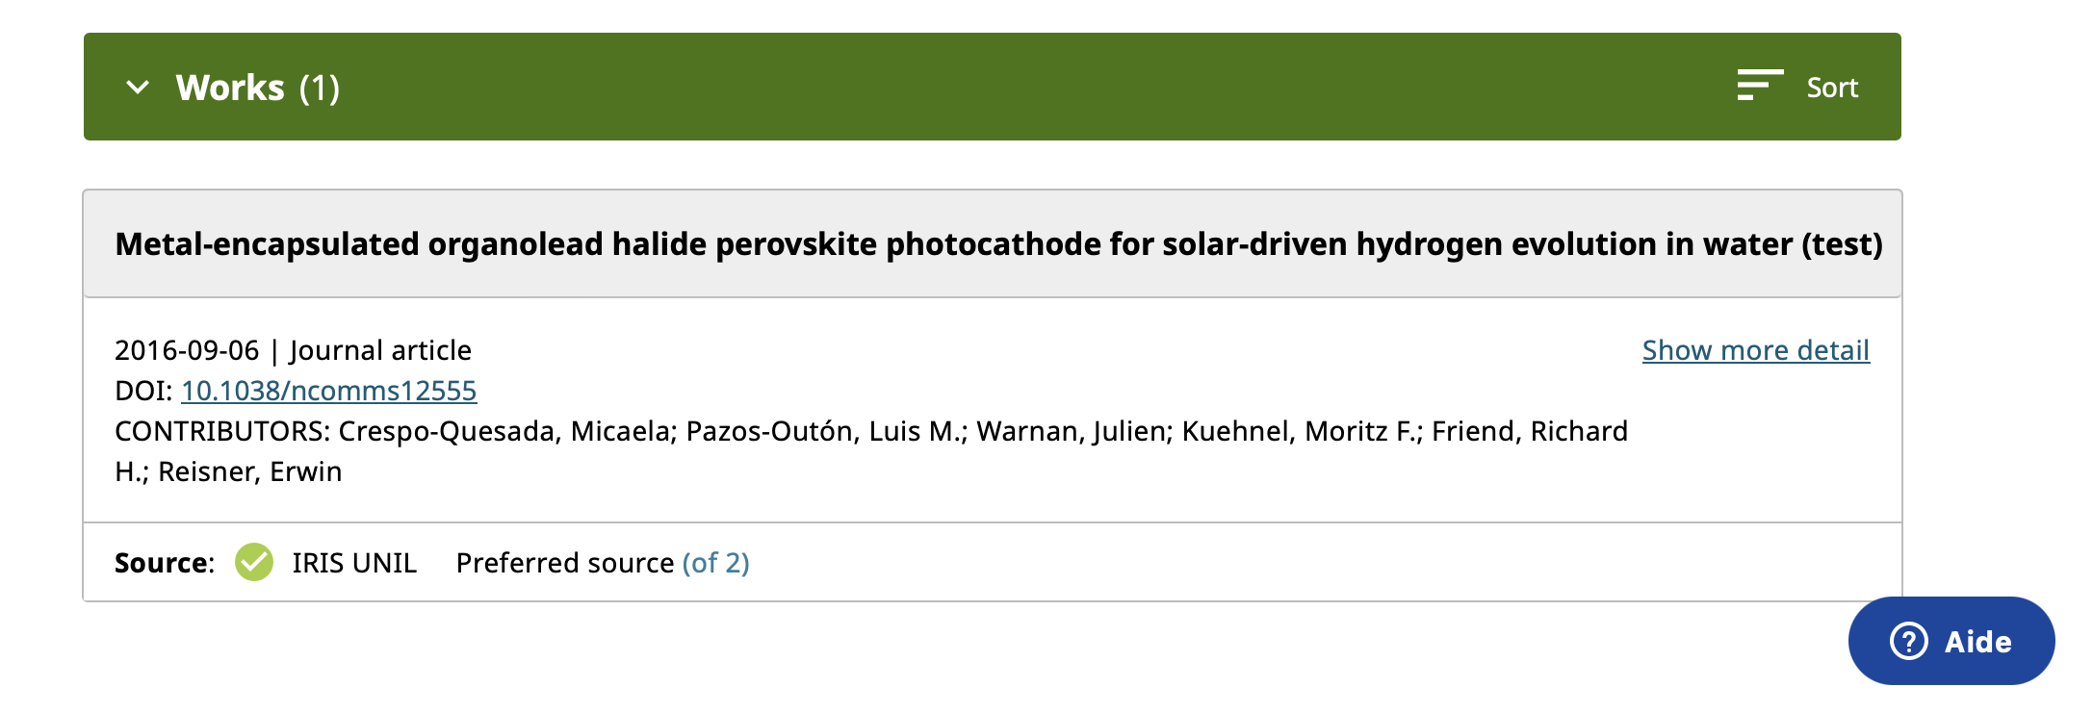Click the Source label
The height and width of the screenshot is (712, 2093).
point(164,563)
